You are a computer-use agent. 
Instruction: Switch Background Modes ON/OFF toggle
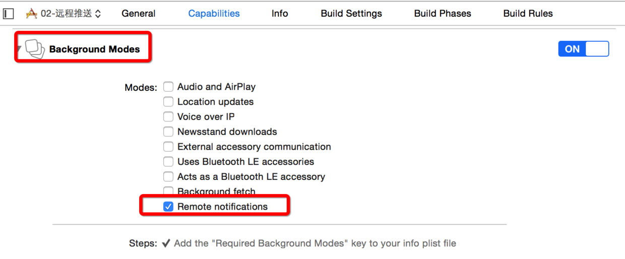tap(583, 49)
